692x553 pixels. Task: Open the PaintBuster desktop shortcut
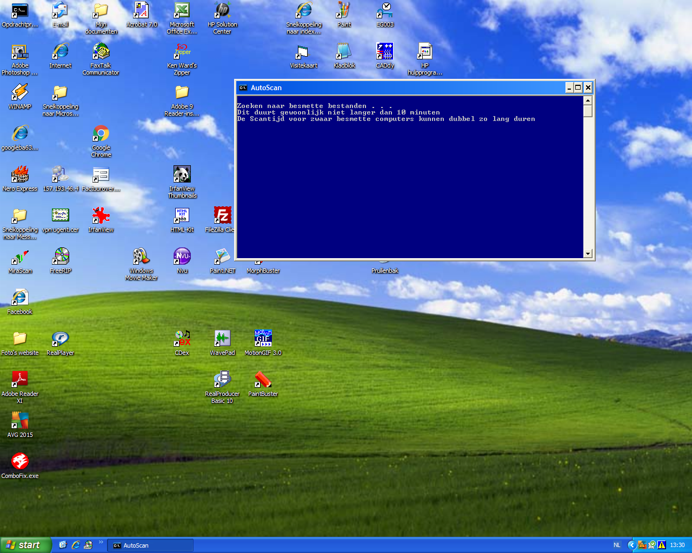[263, 385]
